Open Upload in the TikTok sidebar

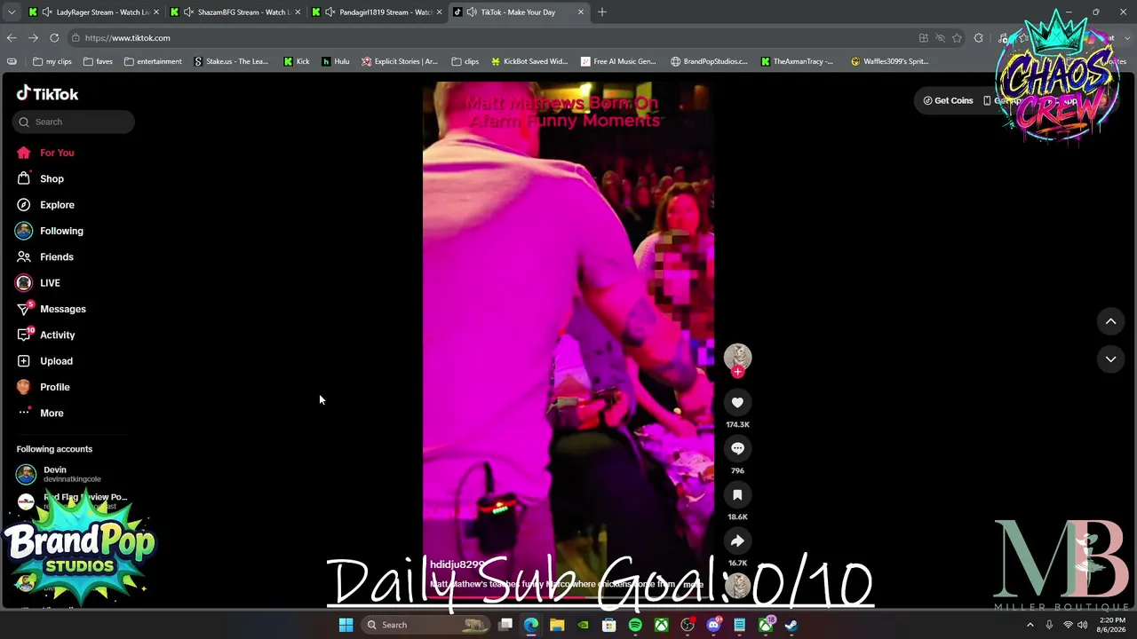tap(44, 361)
